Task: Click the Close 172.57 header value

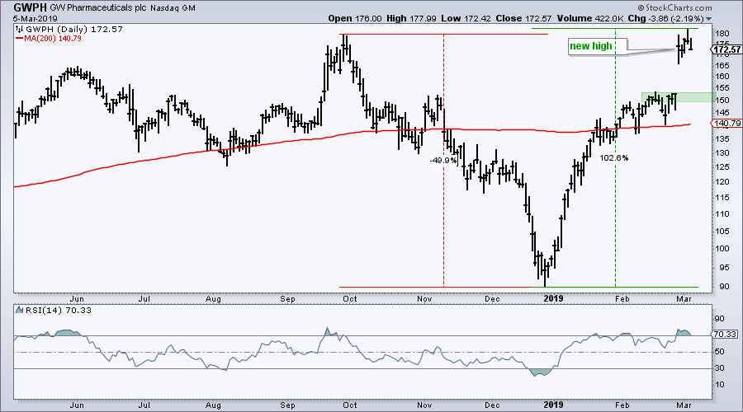Action: (523, 18)
